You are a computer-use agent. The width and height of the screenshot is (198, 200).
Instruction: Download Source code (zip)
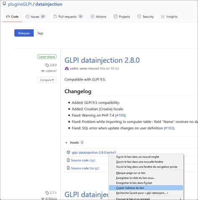[x=83, y=160]
